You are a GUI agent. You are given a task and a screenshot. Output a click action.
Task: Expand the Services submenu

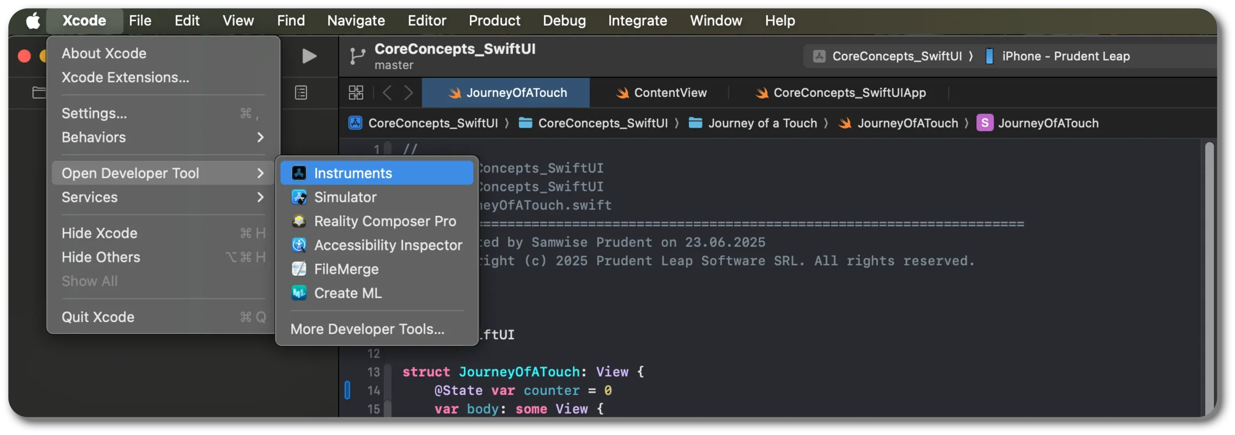pos(163,197)
